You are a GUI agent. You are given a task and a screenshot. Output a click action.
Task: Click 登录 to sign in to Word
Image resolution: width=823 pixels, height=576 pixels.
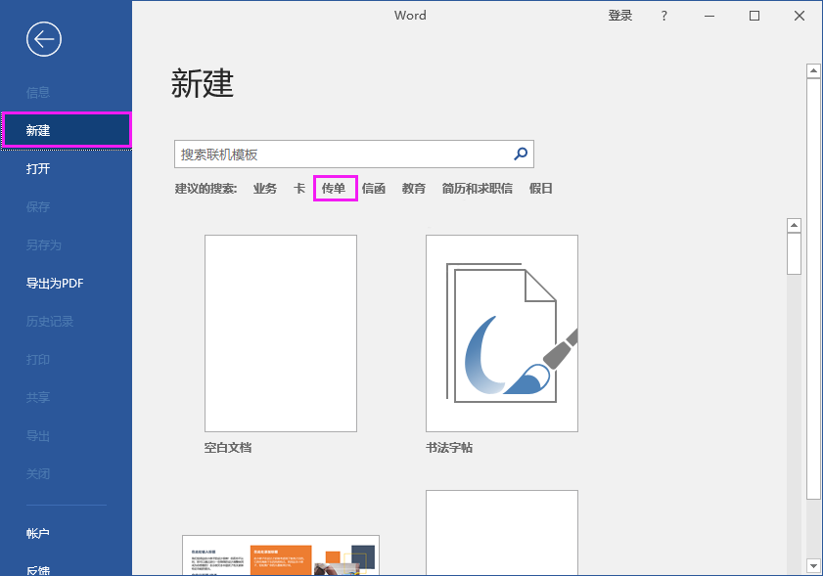(619, 16)
